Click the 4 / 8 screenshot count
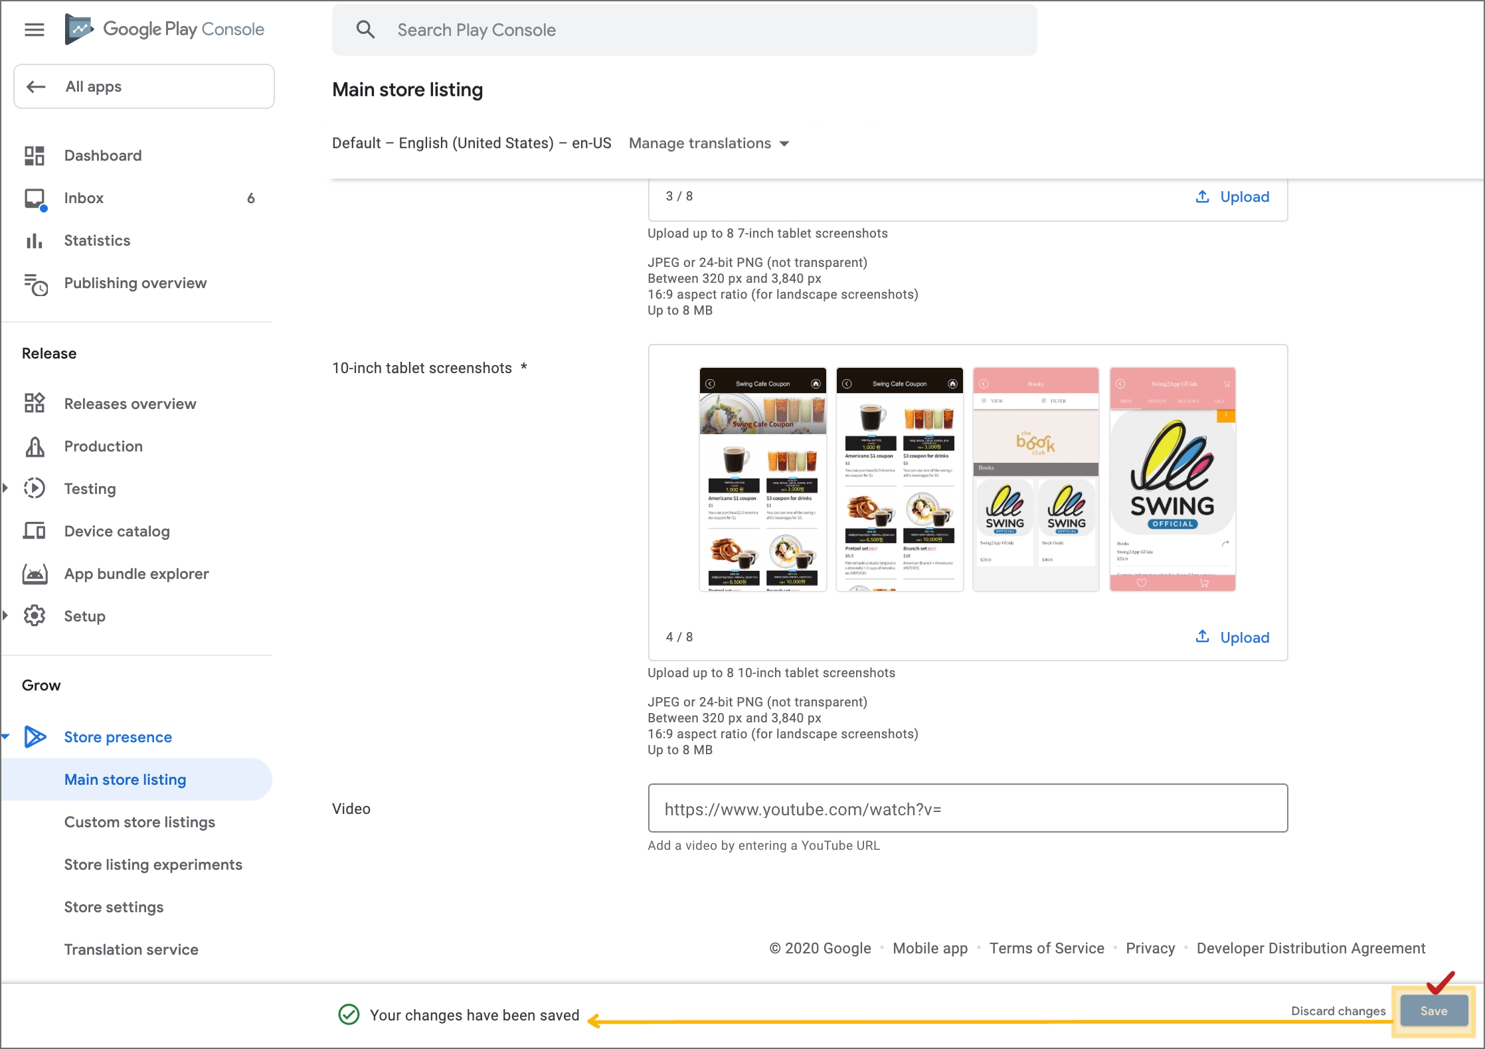The width and height of the screenshot is (1485, 1049). [679, 637]
